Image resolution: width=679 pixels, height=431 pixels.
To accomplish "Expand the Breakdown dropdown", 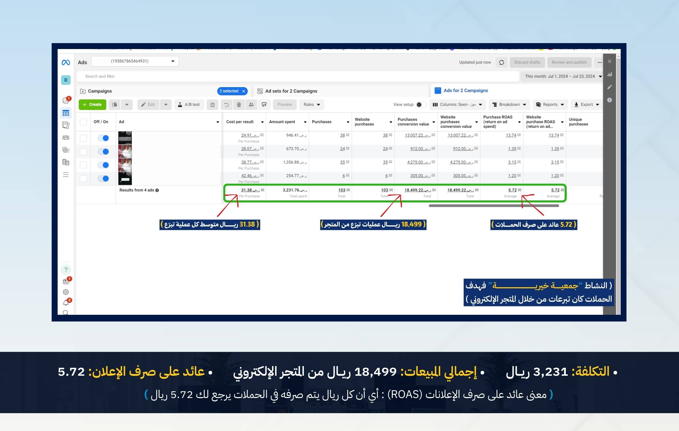I will pyautogui.click(x=509, y=105).
